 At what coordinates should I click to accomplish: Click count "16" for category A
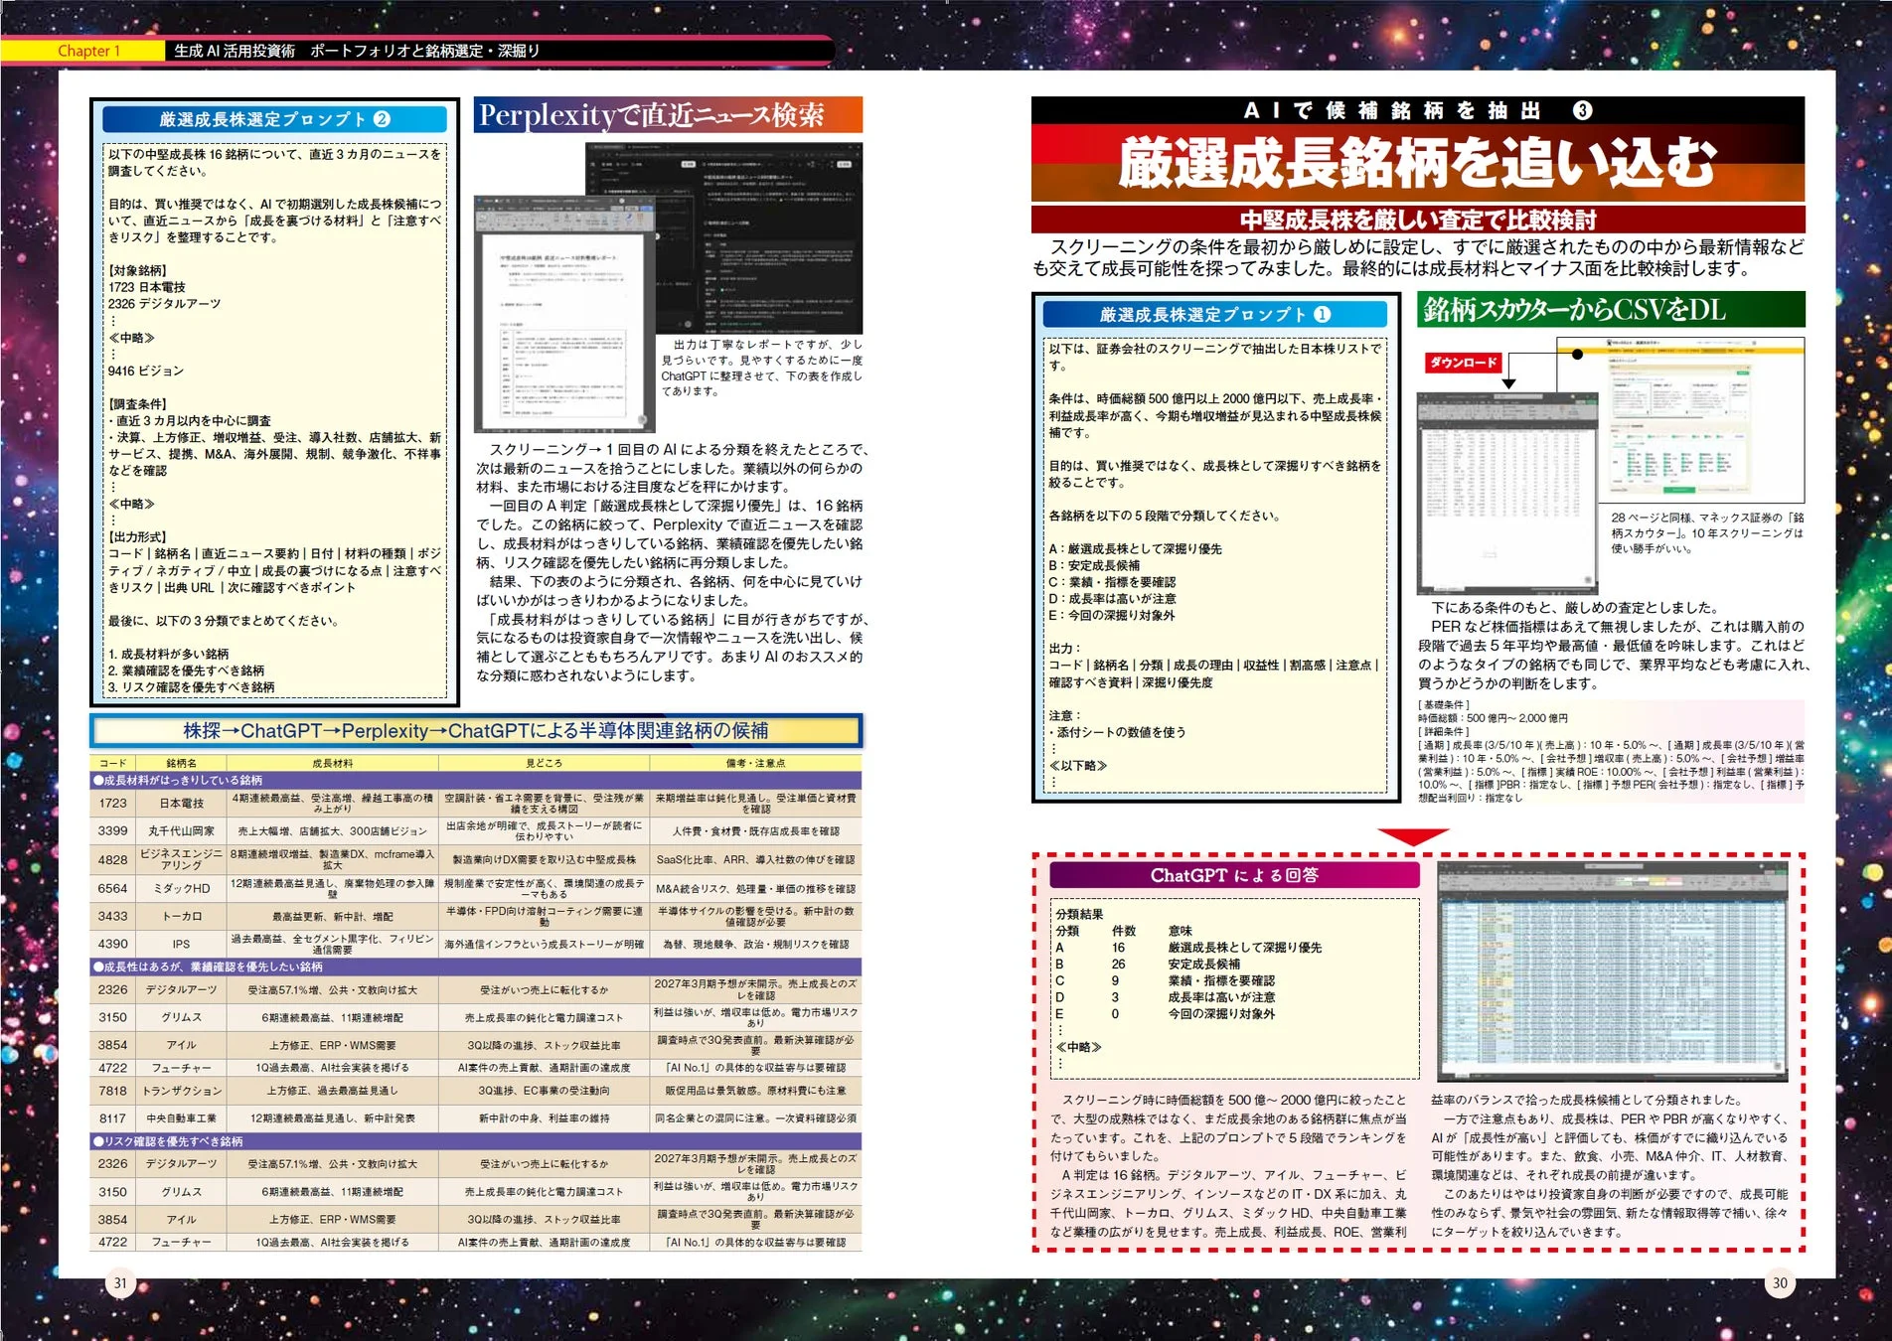[1119, 948]
